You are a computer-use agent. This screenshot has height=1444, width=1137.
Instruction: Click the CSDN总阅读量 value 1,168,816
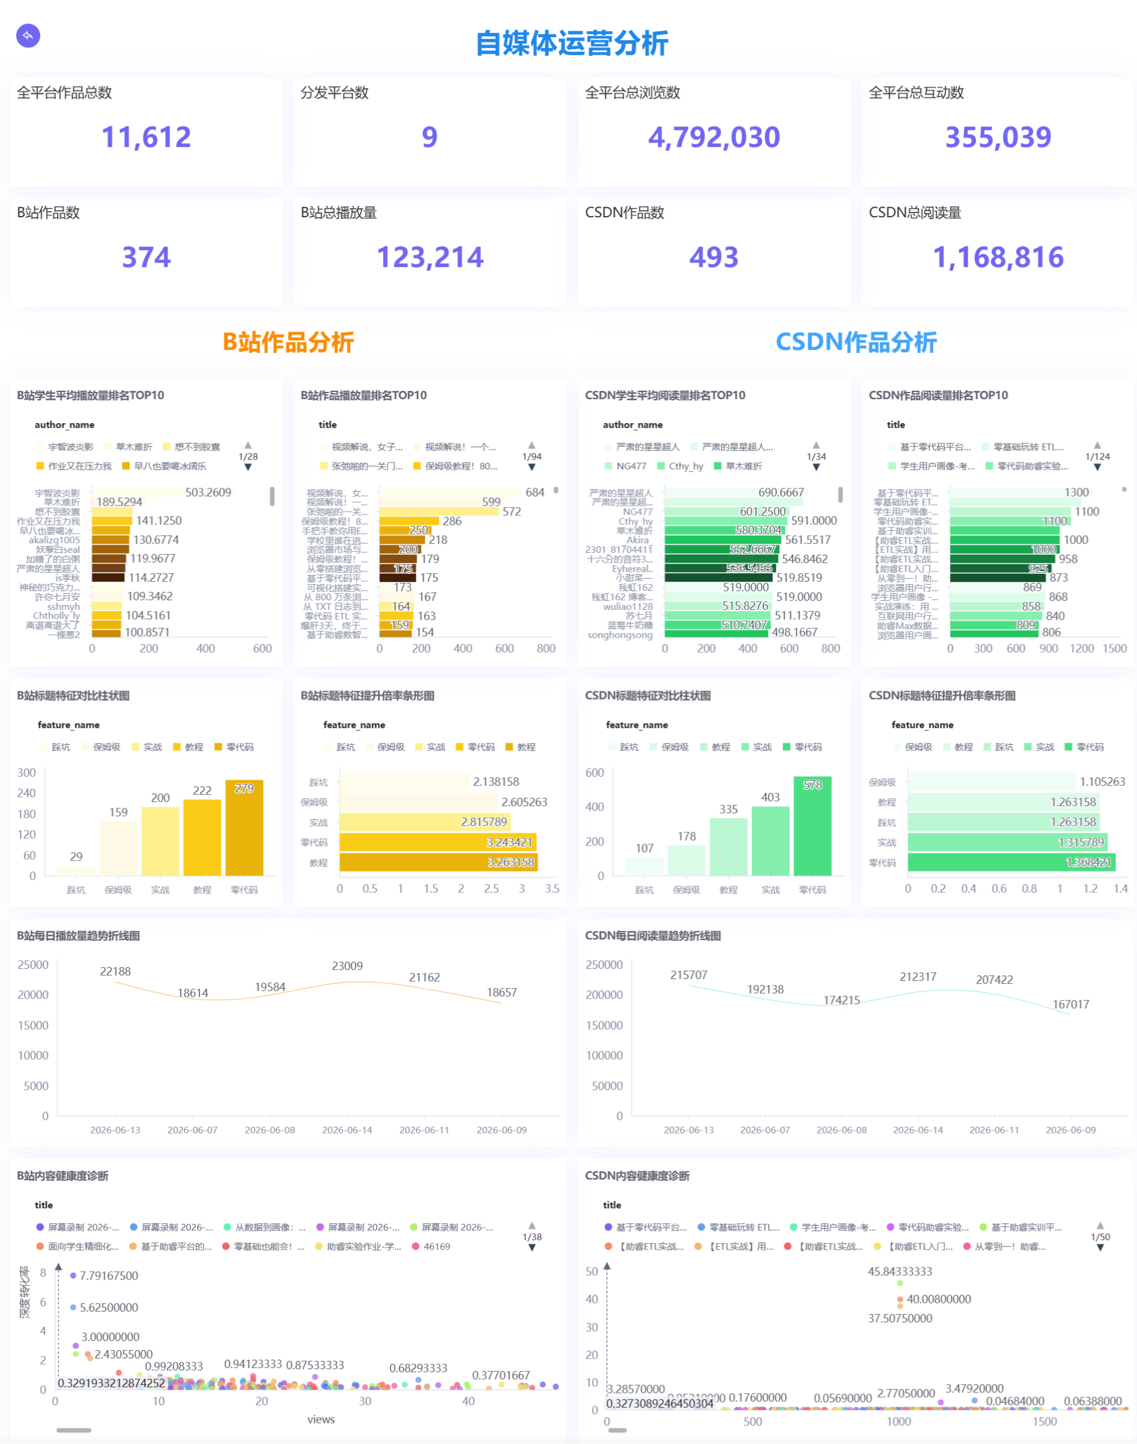click(998, 257)
